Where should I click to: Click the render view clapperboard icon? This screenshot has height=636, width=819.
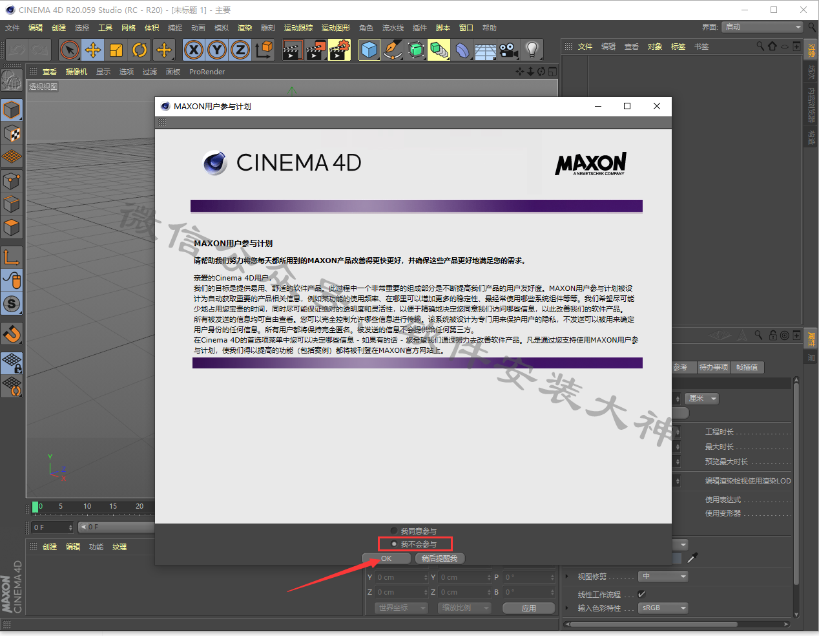pos(292,50)
